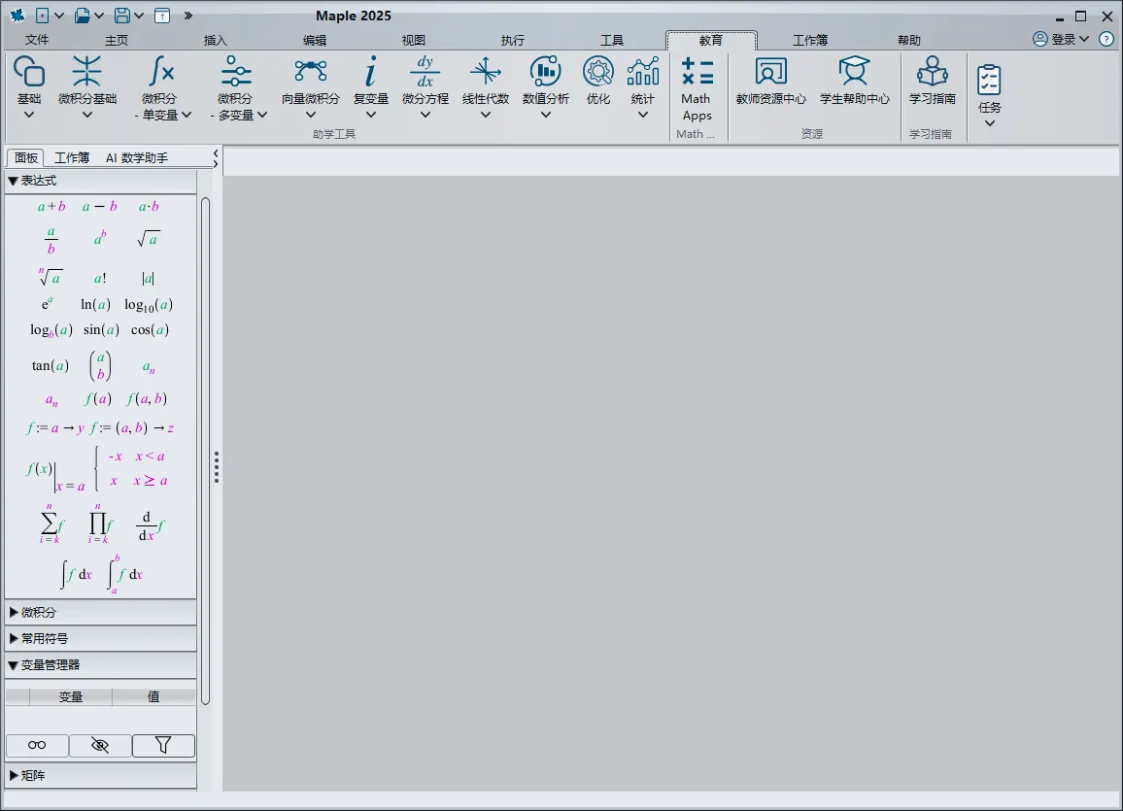Toggle the variable filter funnel button
This screenshot has width=1123, height=811.
pos(163,745)
